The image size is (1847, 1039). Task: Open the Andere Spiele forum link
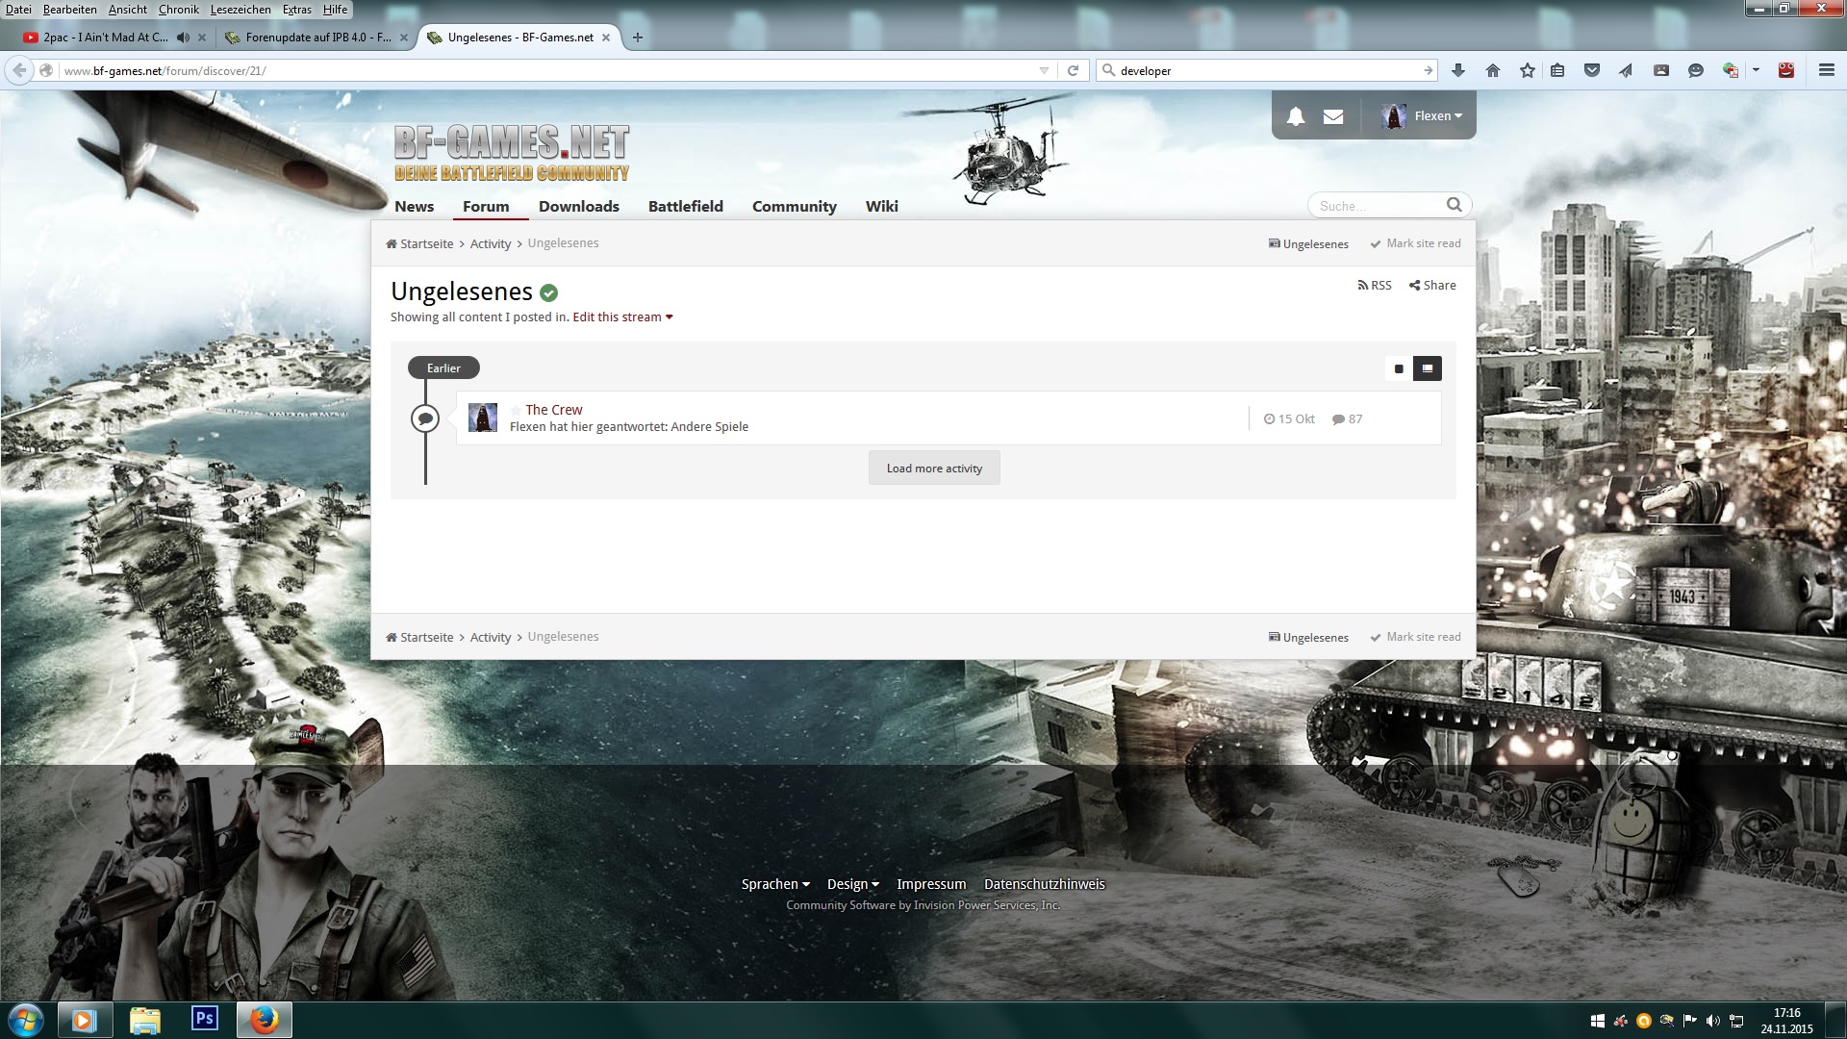pos(709,427)
